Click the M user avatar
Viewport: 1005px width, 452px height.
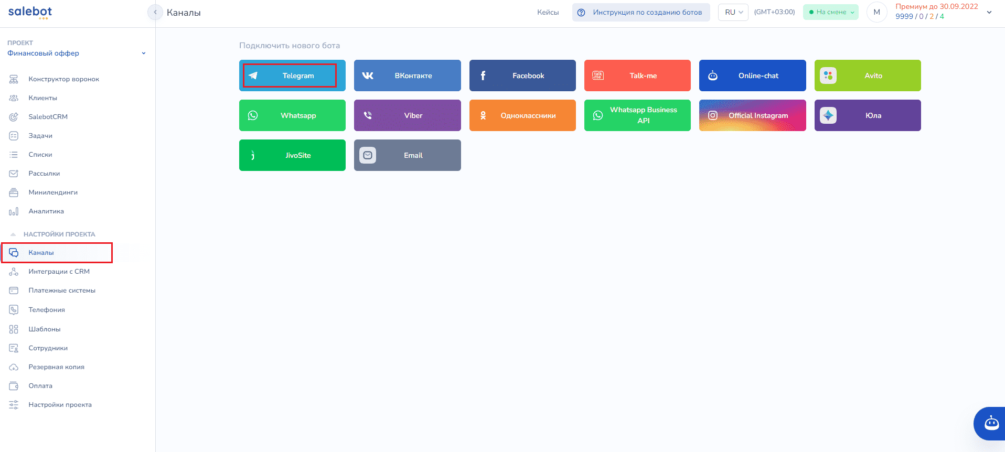point(877,12)
